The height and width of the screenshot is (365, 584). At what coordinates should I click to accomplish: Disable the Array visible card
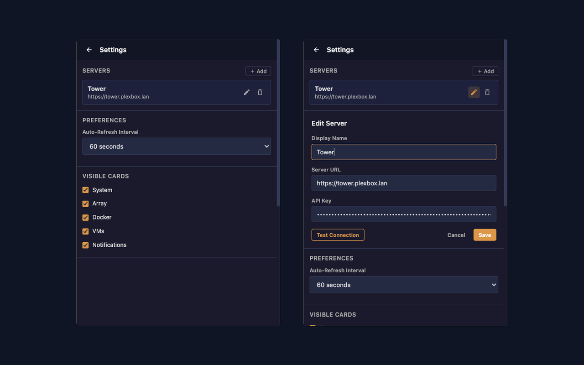85,203
